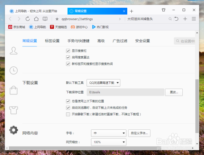Open the skin shirt icon in title bar
The height and width of the screenshot is (155, 204).
164,10
